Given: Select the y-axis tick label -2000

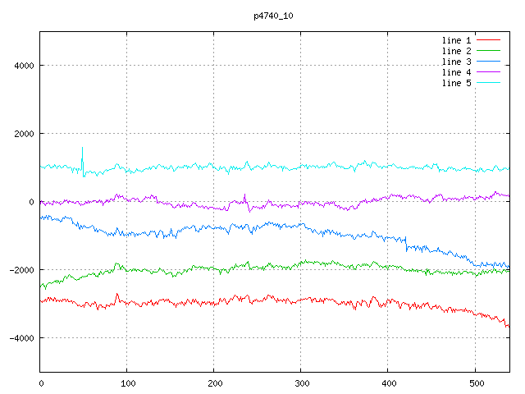Looking at the screenshot, I should tap(20, 270).
